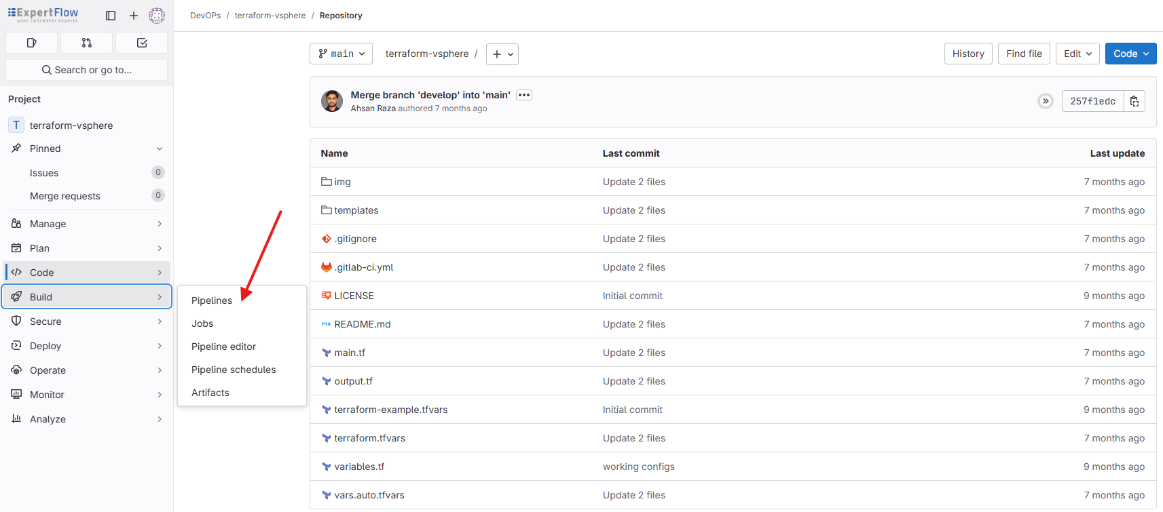Open merge requests icon in sidebar
Viewport: 1163px width, 512px height.
coord(86,43)
